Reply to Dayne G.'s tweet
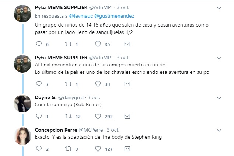This screenshot has height=156, width=234. tap(39, 117)
